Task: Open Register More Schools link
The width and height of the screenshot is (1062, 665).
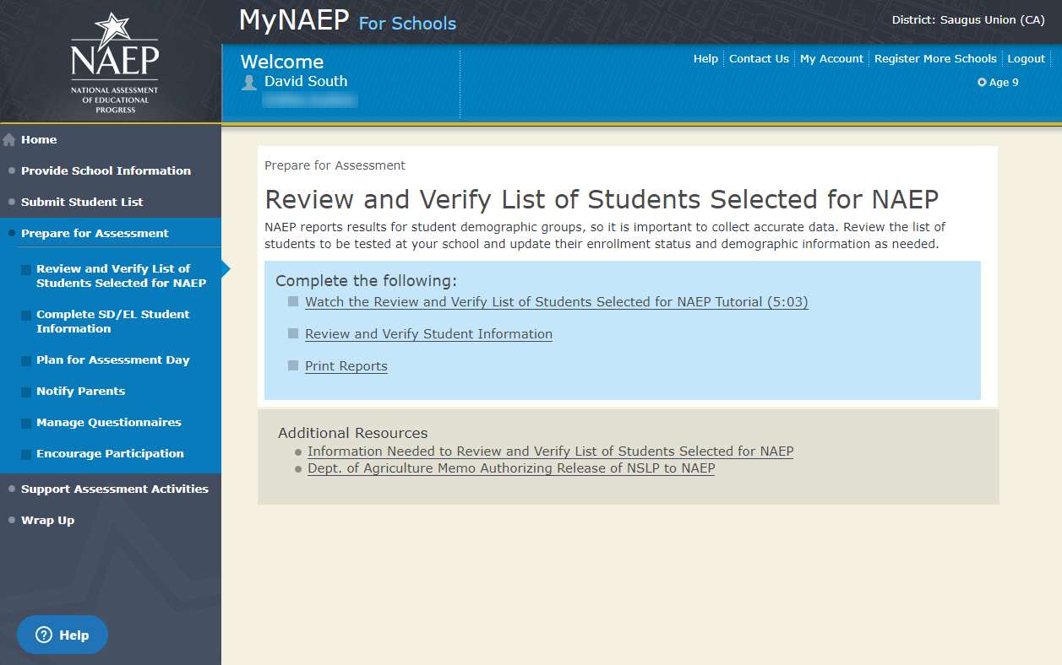Action: [935, 59]
